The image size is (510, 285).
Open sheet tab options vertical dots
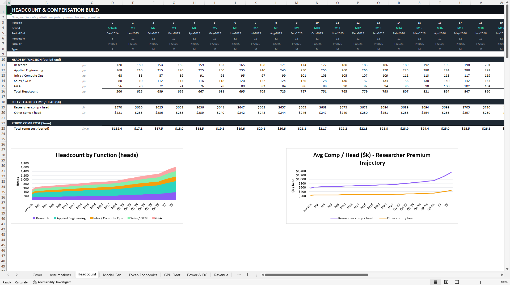click(256, 275)
